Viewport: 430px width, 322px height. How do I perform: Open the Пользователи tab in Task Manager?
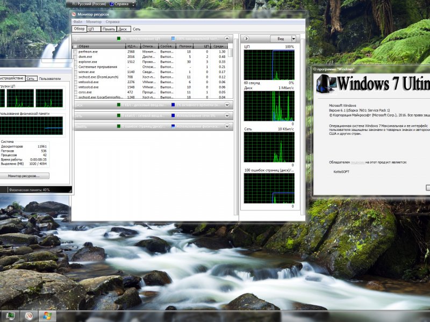(x=50, y=78)
